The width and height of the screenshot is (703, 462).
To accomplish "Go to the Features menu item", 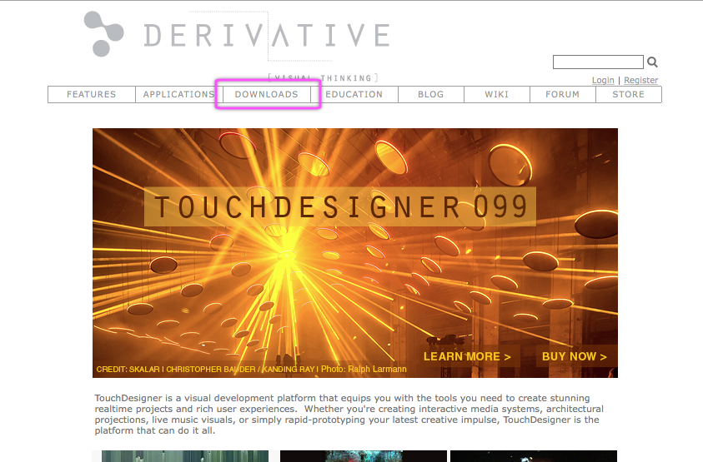I will tap(92, 95).
